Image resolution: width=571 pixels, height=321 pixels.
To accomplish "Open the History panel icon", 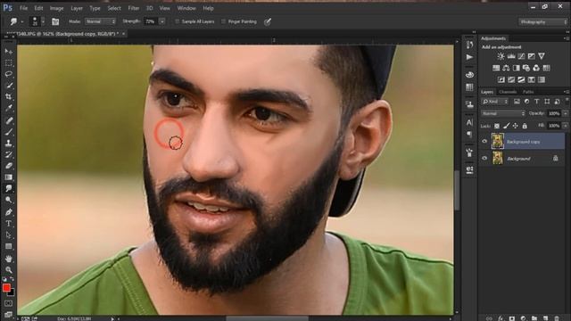I will [x=469, y=45].
